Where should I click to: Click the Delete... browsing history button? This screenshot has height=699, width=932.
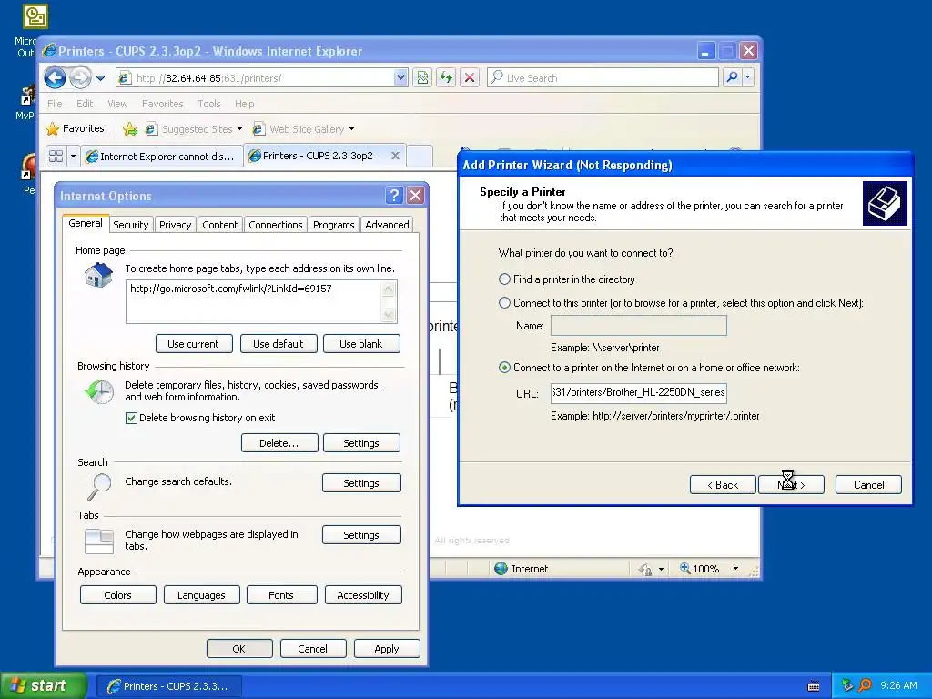tap(279, 443)
